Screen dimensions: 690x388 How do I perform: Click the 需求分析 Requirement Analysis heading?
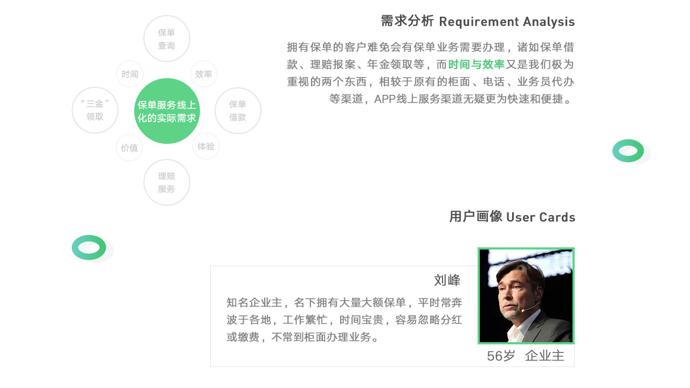(478, 22)
